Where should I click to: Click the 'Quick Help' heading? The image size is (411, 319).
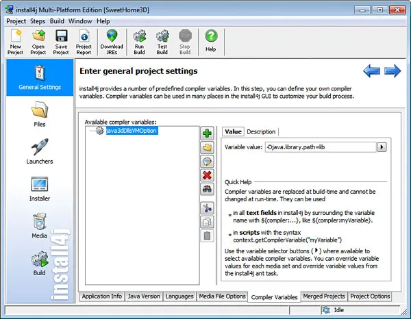tap(238, 182)
